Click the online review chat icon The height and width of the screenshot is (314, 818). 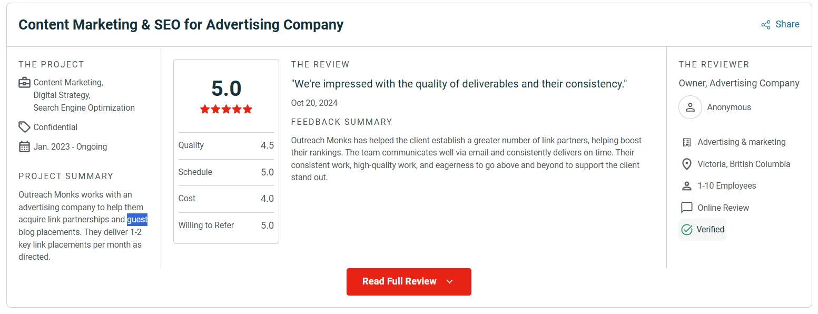click(686, 208)
